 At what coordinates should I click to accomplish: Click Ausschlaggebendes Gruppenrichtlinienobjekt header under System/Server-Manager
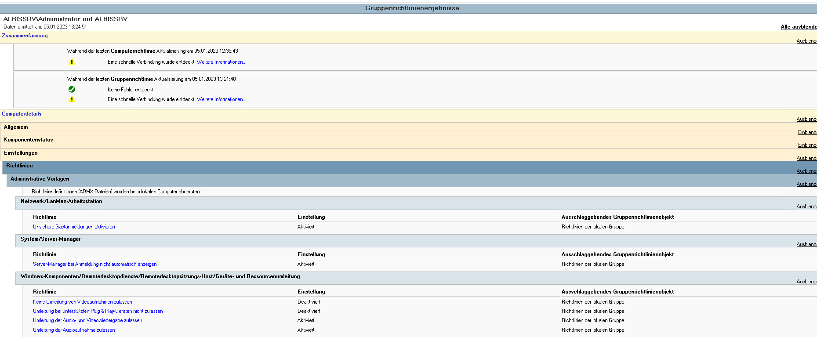(x=617, y=254)
